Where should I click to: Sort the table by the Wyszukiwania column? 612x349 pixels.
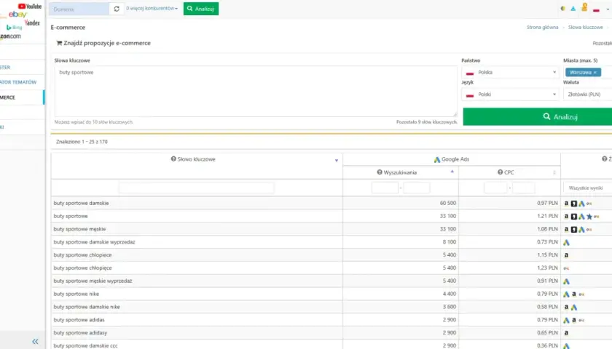401,172
